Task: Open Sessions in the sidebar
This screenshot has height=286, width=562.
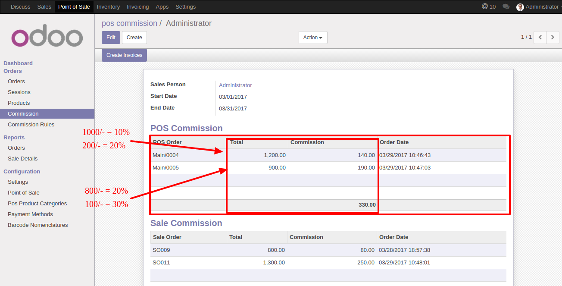Action: [x=19, y=92]
